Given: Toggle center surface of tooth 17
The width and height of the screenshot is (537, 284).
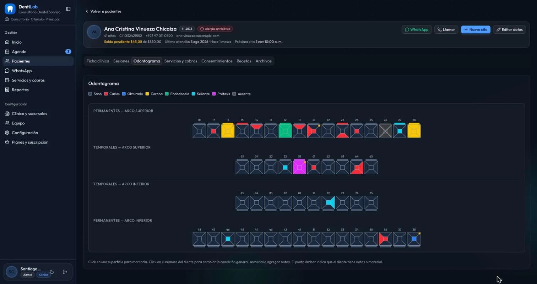Looking at the screenshot, I should (x=213, y=131).
